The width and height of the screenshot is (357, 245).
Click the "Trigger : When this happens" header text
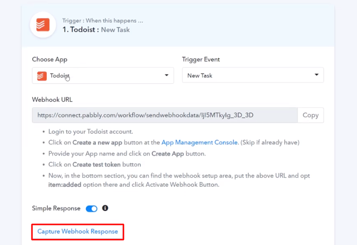[x=102, y=21]
